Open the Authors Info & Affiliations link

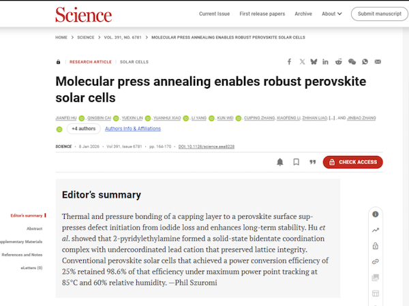(133, 128)
